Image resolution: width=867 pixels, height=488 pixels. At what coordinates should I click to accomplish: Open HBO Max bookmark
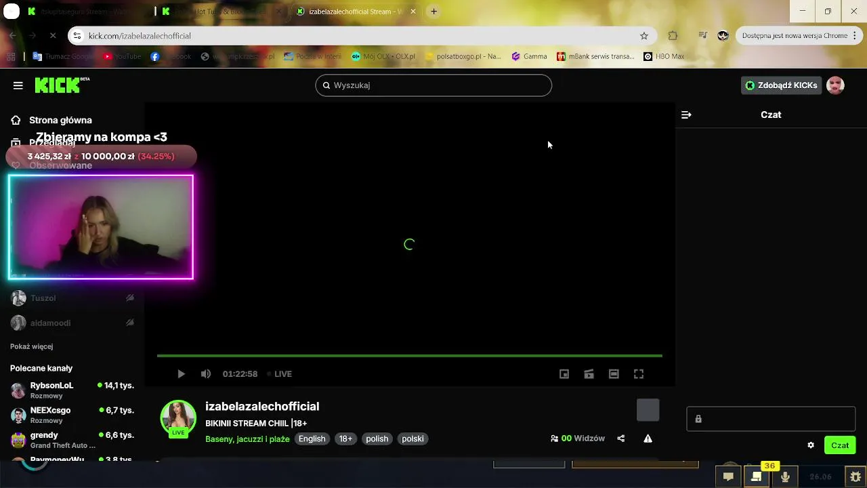pos(664,56)
